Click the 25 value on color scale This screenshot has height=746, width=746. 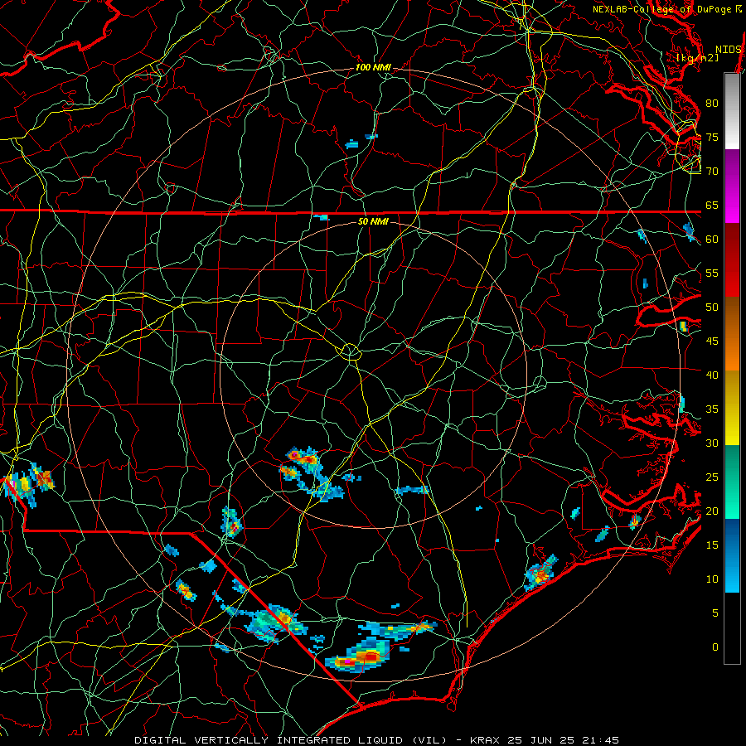[712, 477]
